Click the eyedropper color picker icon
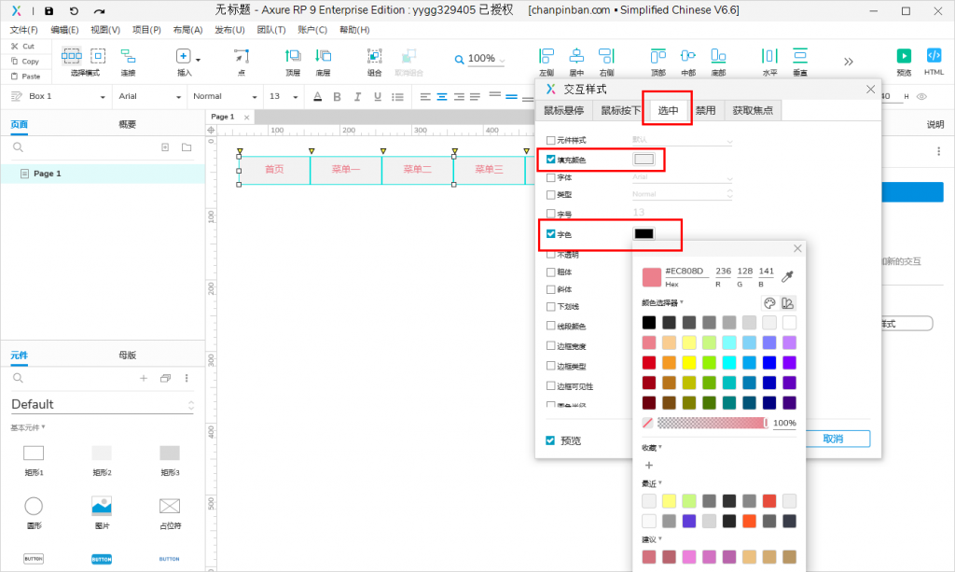 (x=788, y=276)
